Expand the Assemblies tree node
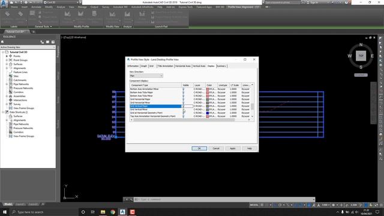The width and height of the screenshot is (384, 216). click(7, 96)
